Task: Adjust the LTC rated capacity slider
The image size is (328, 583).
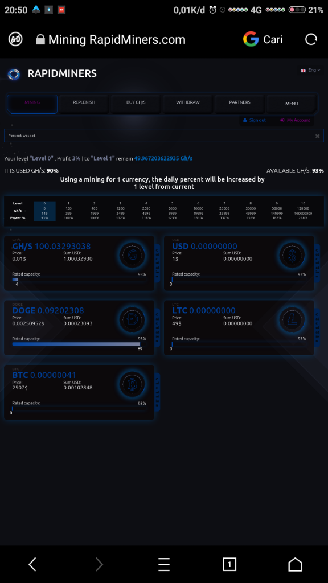Action: [x=239, y=344]
